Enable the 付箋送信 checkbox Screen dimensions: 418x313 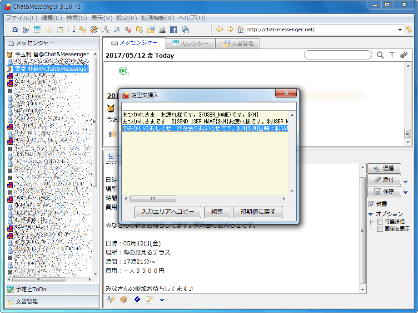[380, 221]
